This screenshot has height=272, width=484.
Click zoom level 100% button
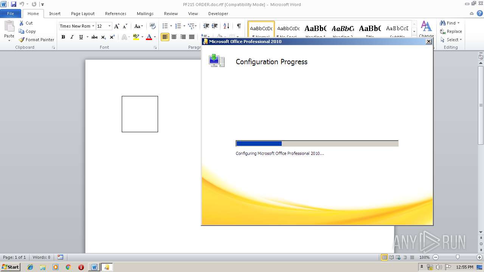coord(424,257)
